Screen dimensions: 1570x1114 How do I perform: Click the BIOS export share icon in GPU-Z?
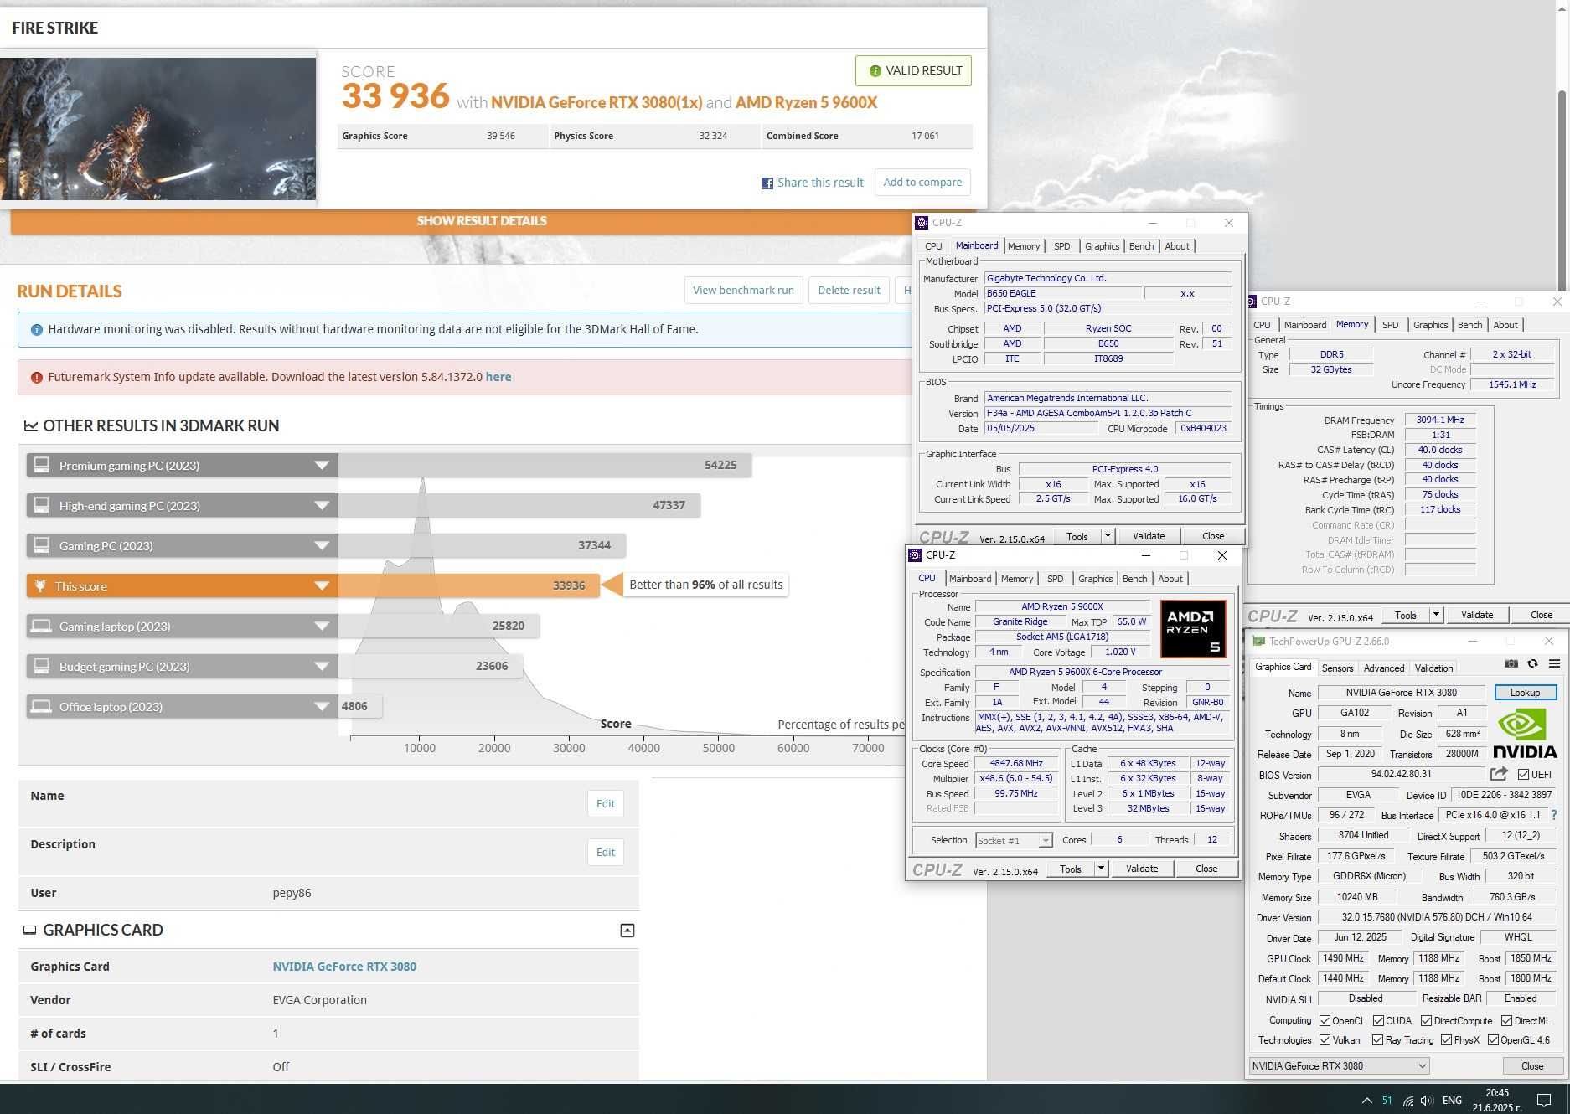pyautogui.click(x=1499, y=774)
